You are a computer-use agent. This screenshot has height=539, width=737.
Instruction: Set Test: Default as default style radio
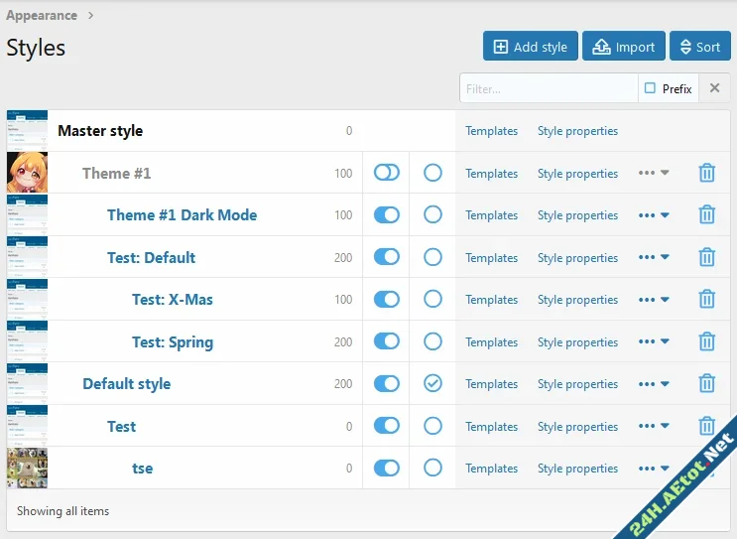[432, 257]
